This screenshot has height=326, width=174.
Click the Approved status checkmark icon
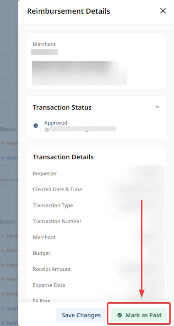36,126
